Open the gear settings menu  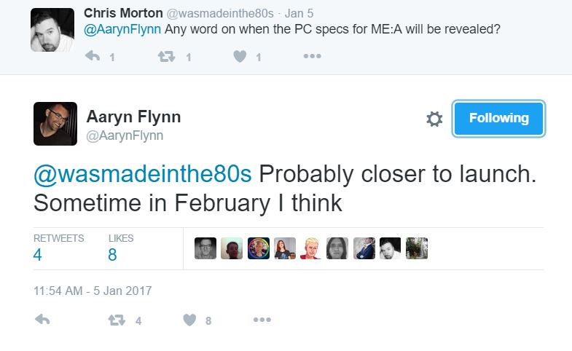coord(434,119)
